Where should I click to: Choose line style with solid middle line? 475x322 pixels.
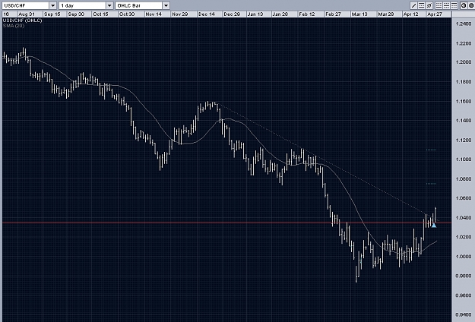447,5
